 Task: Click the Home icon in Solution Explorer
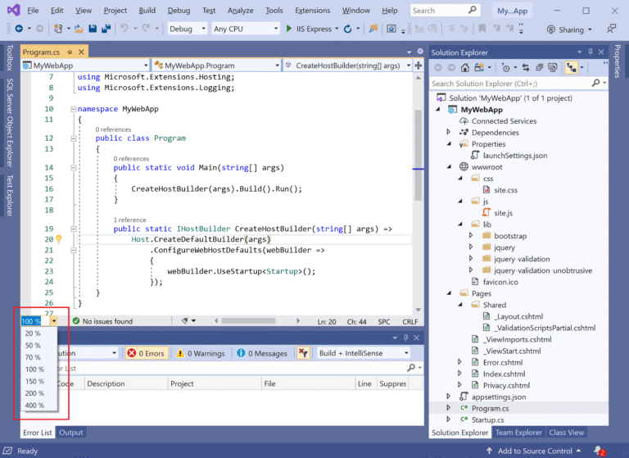pyautogui.click(x=465, y=68)
